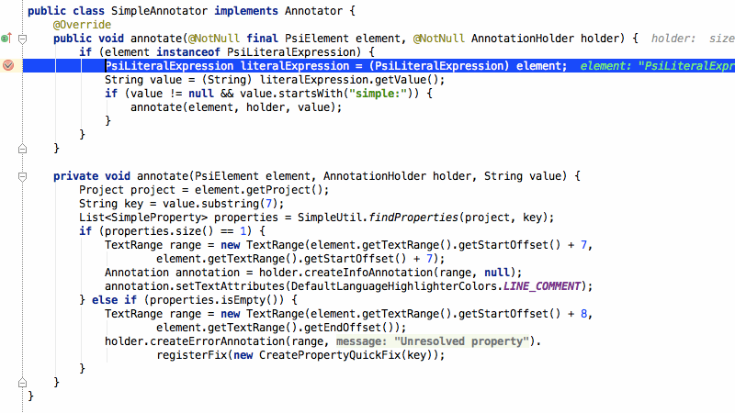Click the 'final' keyword in method parameters
Viewport: 735px width, 413px height.
click(x=262, y=39)
